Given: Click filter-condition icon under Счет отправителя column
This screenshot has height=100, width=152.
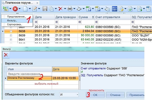Looking at the screenshot, I should tap(96, 22).
